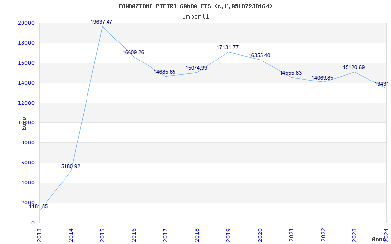Click the 14555.83 data label
The width and height of the screenshot is (391, 244).
tap(291, 73)
